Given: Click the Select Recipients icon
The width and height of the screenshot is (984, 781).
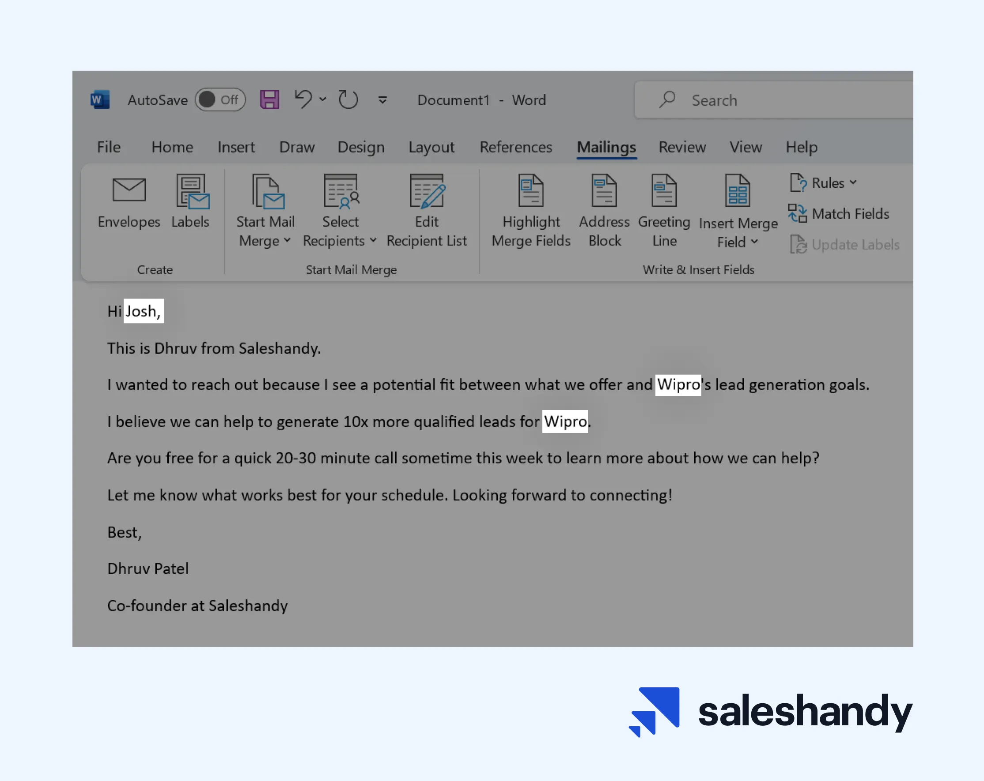Looking at the screenshot, I should tap(341, 192).
